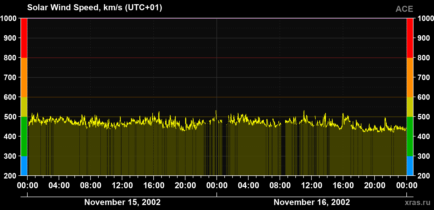Click the last 20:00 time tick label
Viewport: 434px width, 210px height.
pyautogui.click(x=375, y=185)
